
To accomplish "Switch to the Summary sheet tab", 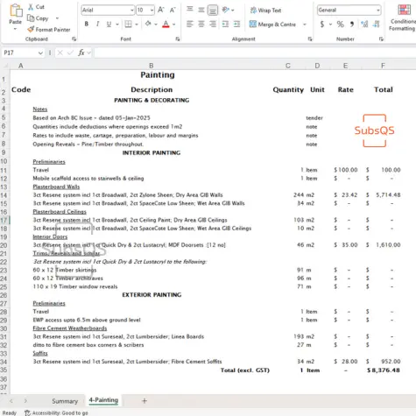I will coord(65,401).
